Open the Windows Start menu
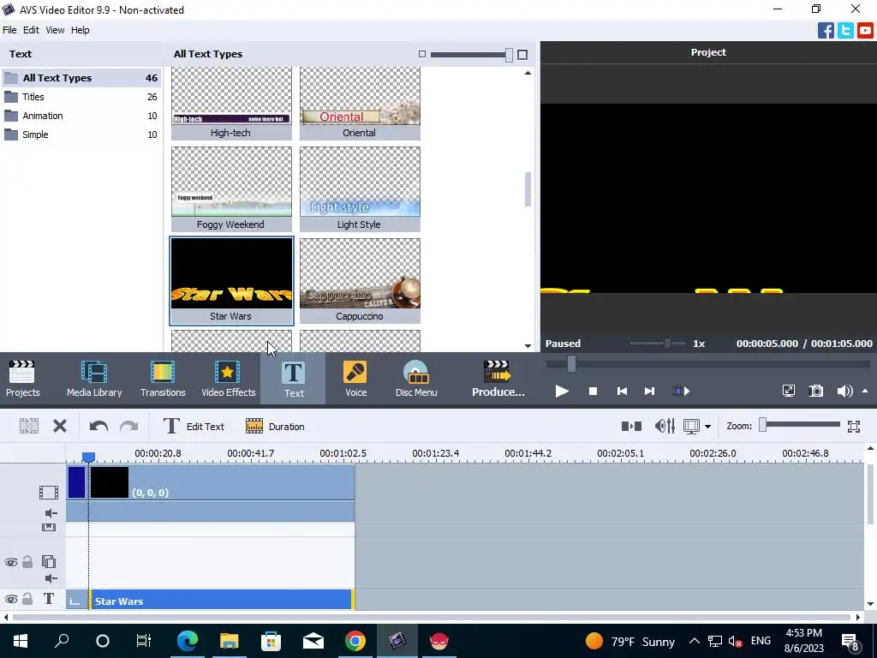Screen dimensions: 877x658 pos(21,641)
